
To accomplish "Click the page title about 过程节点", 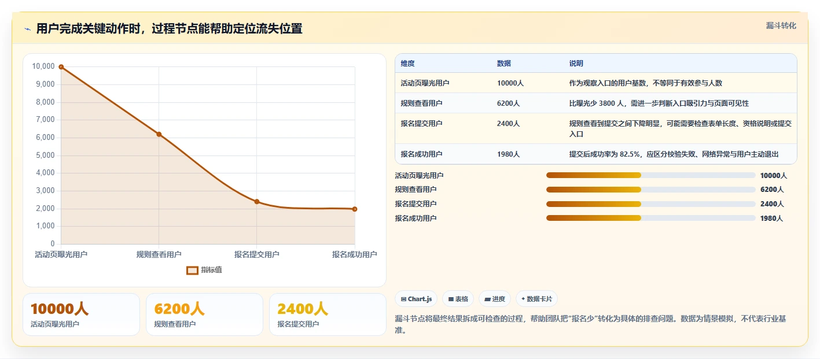I will [169, 29].
